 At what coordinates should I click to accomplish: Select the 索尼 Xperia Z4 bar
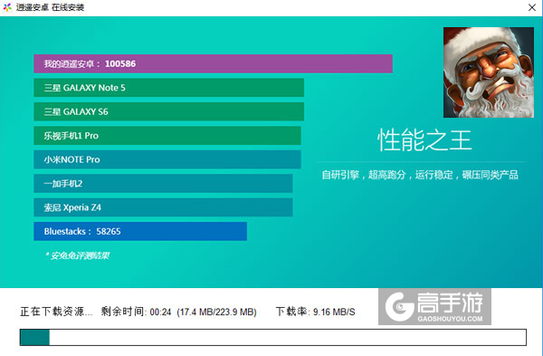pos(163,207)
